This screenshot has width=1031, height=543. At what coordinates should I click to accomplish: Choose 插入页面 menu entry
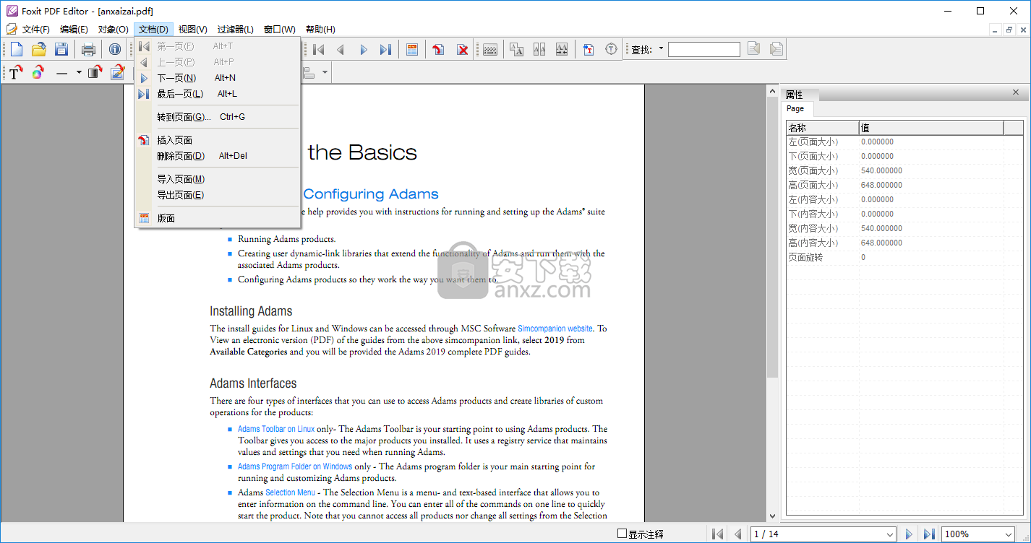pos(218,140)
